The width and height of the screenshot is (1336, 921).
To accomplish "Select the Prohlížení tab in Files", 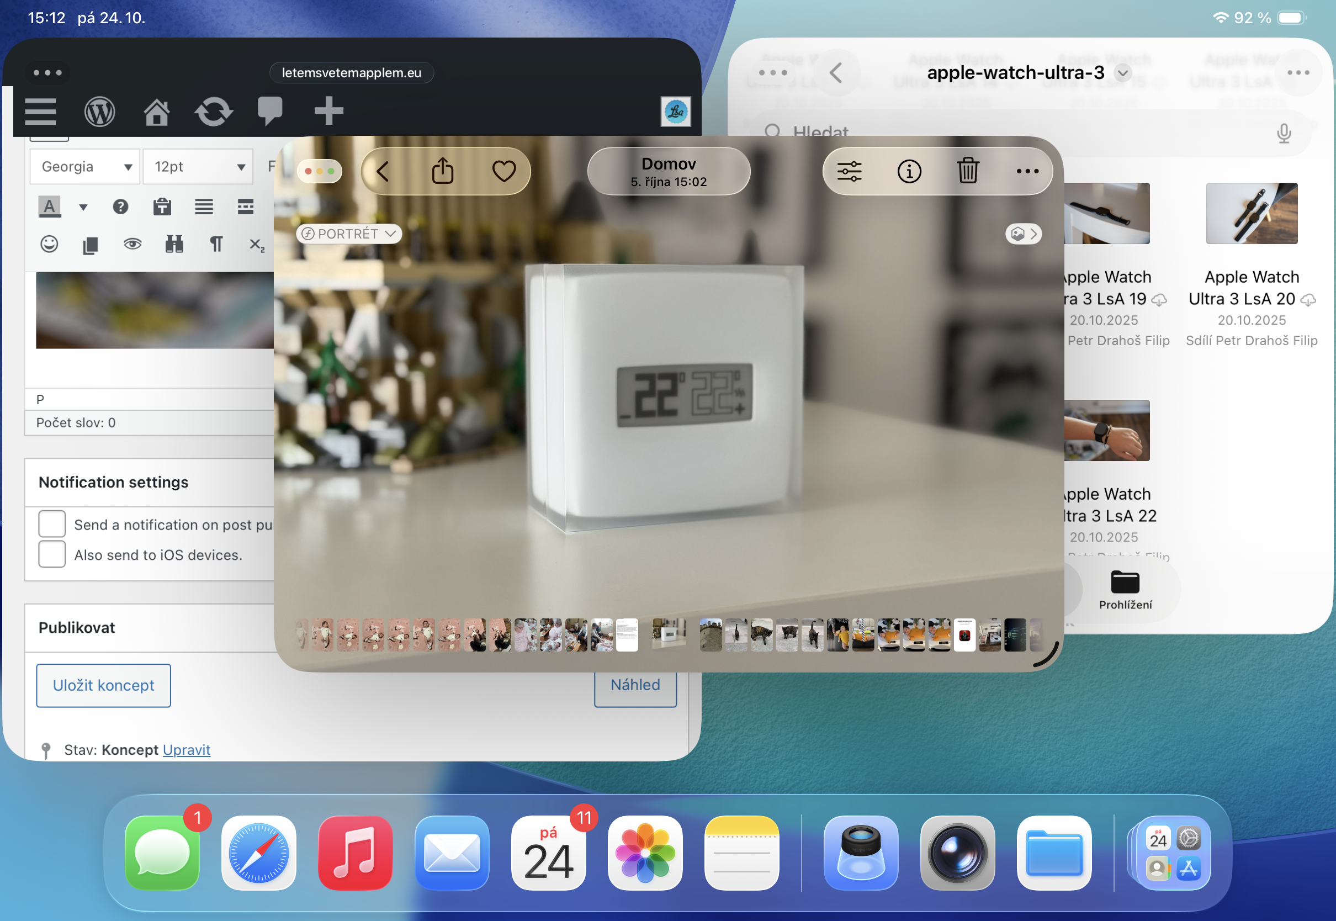I will click(x=1125, y=589).
